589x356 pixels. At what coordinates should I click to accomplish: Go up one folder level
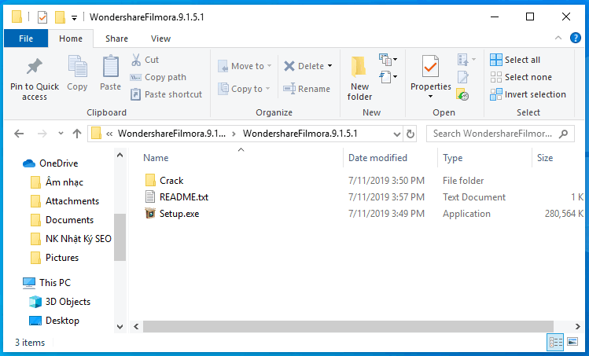point(77,134)
